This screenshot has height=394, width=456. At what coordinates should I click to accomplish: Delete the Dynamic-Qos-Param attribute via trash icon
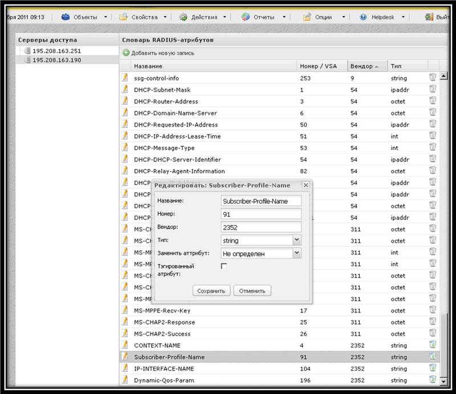point(433,380)
